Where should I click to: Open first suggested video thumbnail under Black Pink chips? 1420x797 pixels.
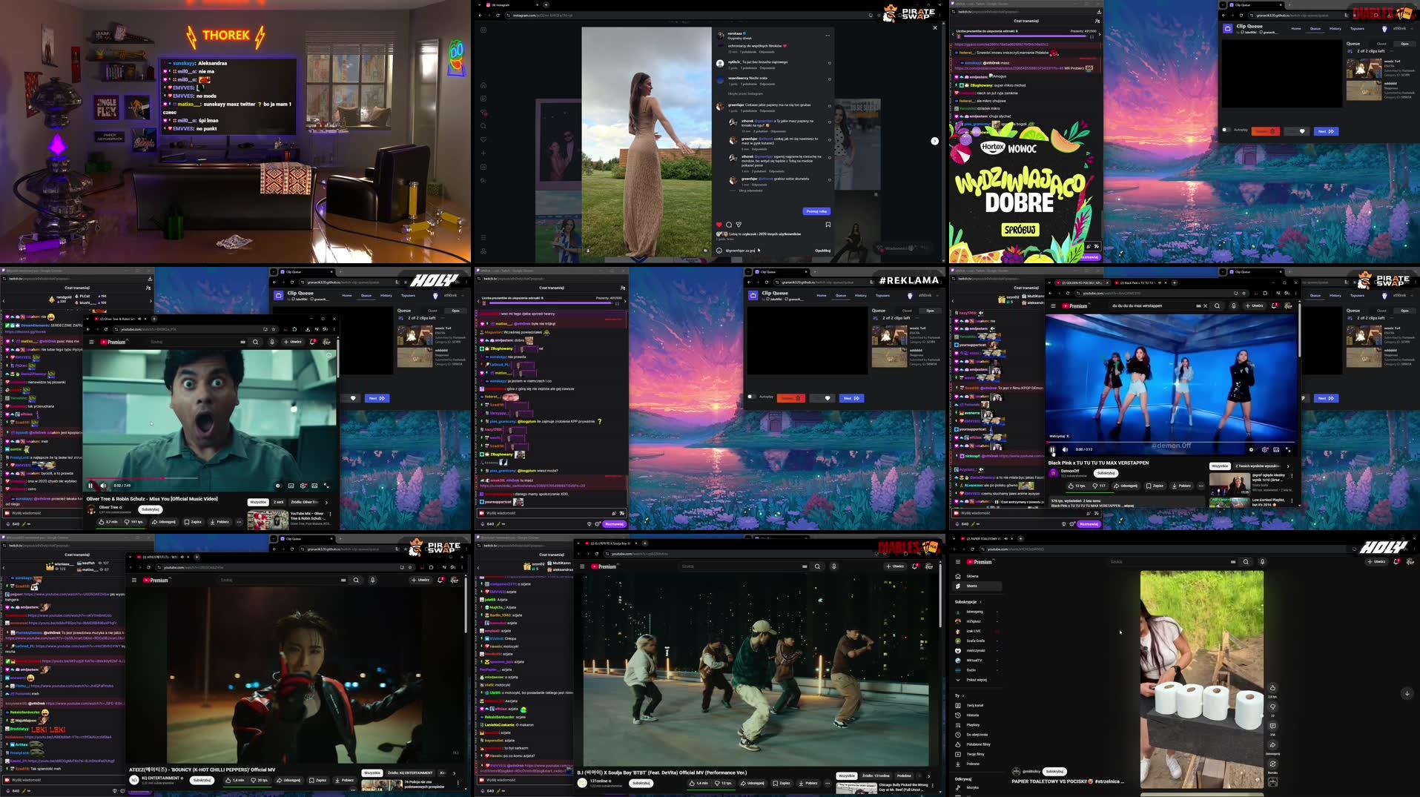click(1229, 483)
